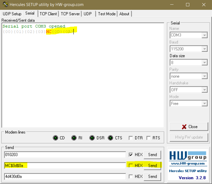Check HEX for the MC$0d$0a send line
212x184 pixels.
(131, 165)
